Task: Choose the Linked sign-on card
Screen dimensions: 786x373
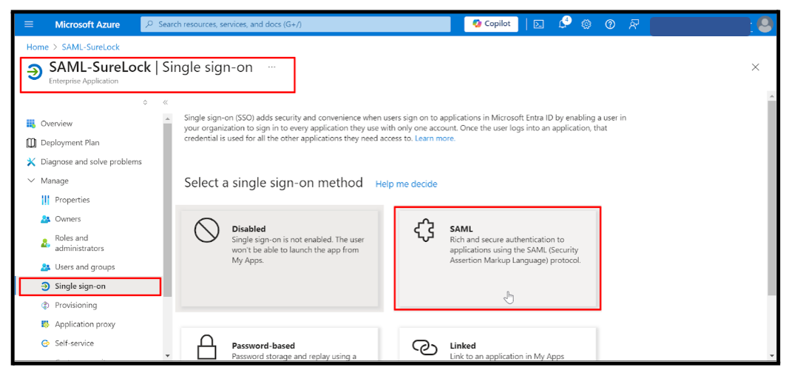Action: [498, 344]
